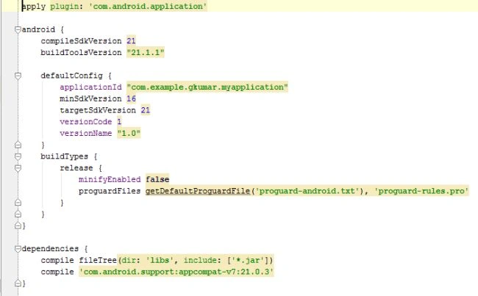This screenshot has width=478, height=296.
Task: Collapse the buildTypes block fold marker
Action: click(x=18, y=156)
